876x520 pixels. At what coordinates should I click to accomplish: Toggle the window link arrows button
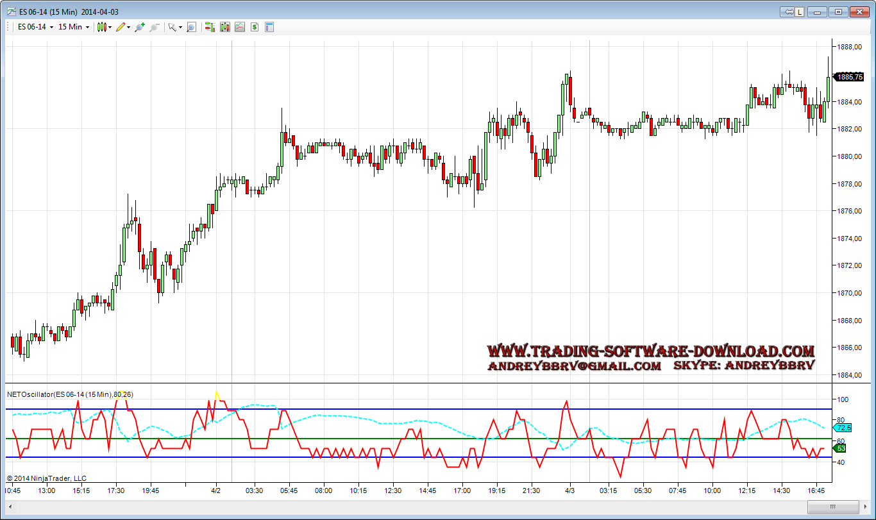click(788, 12)
